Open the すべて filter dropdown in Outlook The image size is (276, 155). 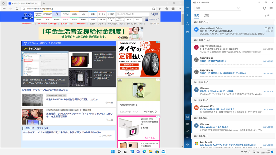pyautogui.click(x=269, y=15)
